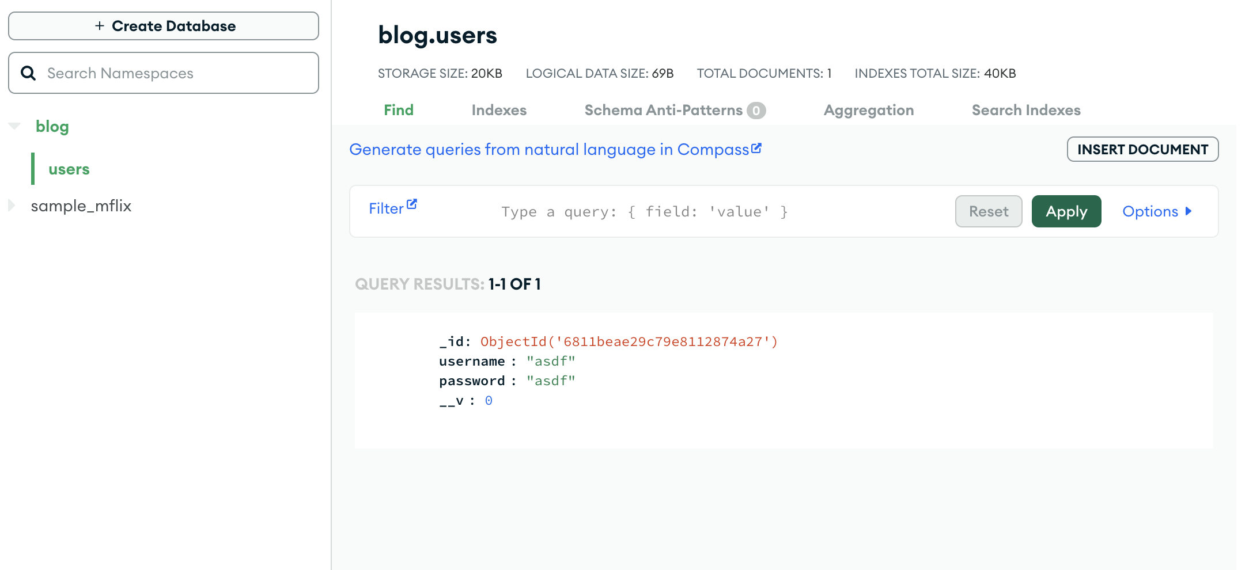
Task: Expand query Options arrow
Action: click(1188, 211)
